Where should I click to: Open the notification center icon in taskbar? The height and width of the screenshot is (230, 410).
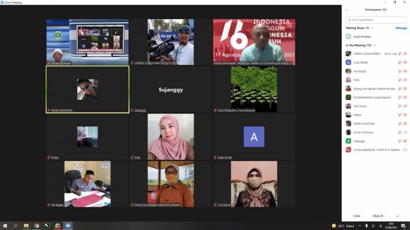(403, 226)
